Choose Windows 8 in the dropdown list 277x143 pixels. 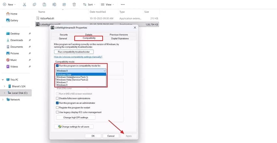point(81,85)
